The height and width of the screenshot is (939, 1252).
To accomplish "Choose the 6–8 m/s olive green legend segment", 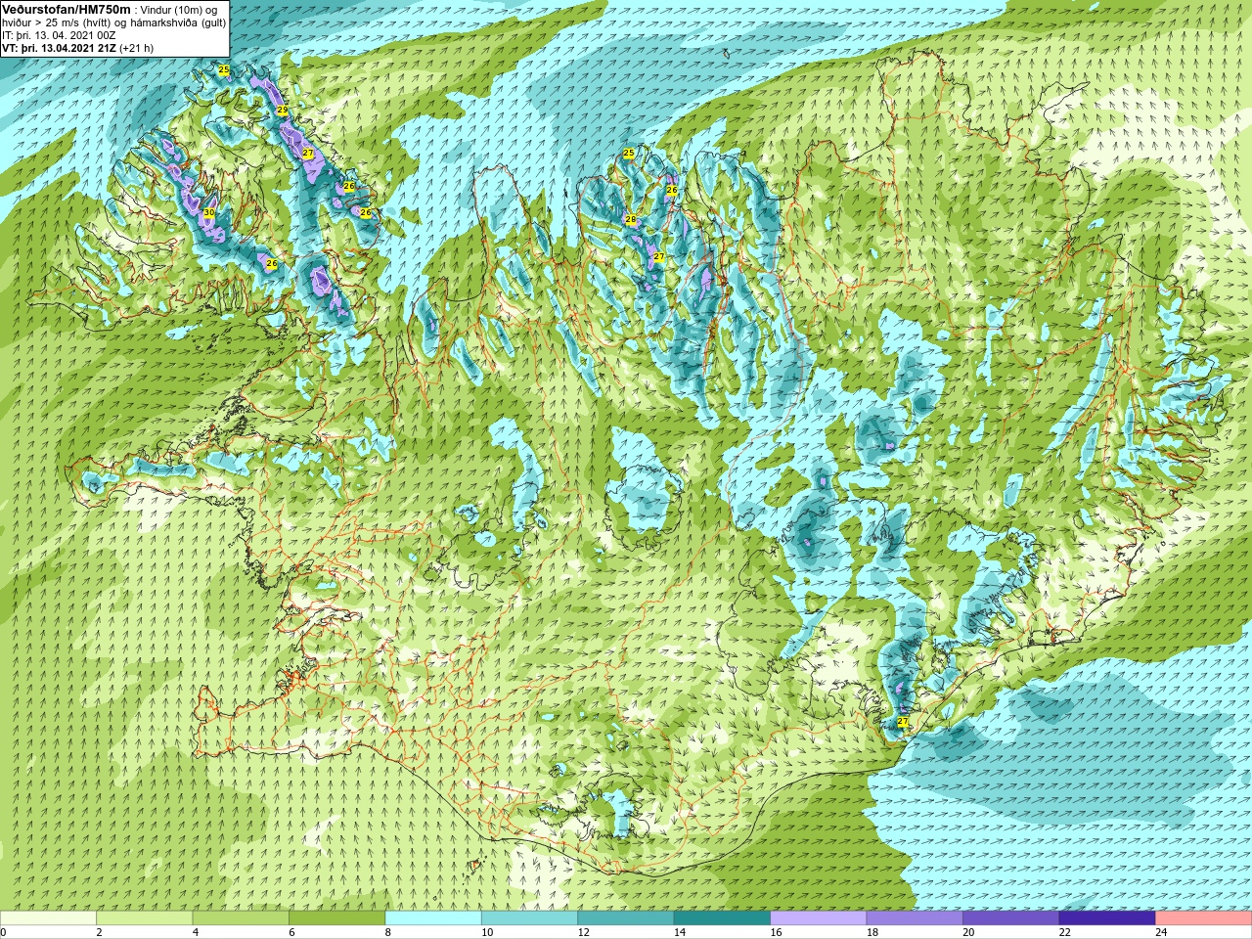I will 337,918.
